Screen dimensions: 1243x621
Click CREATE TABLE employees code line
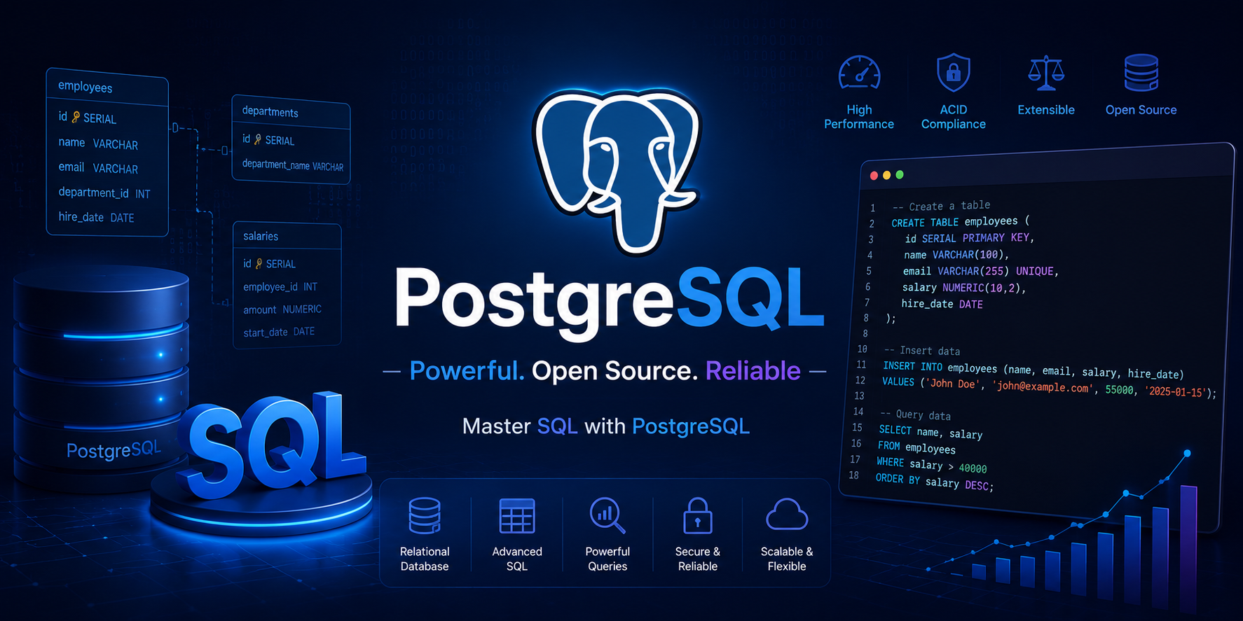click(961, 222)
